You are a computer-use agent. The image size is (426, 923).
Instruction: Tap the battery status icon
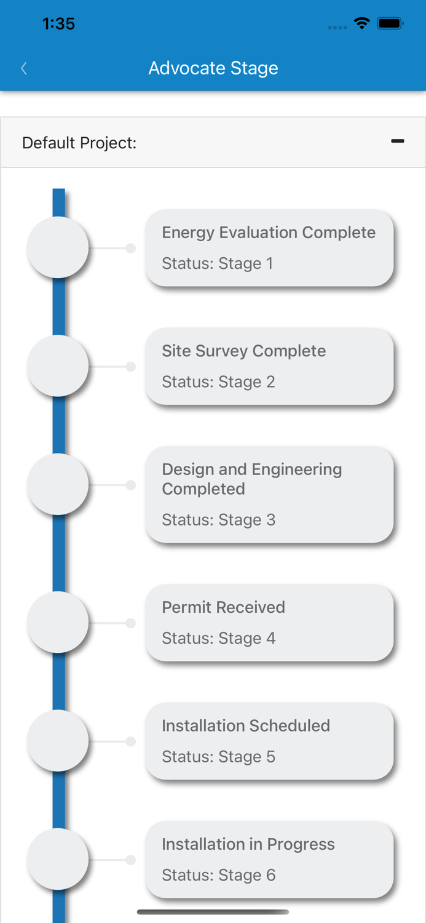pyautogui.click(x=390, y=23)
